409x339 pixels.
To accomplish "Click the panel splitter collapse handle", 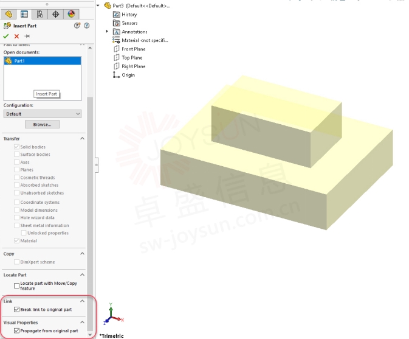I will point(97,165).
